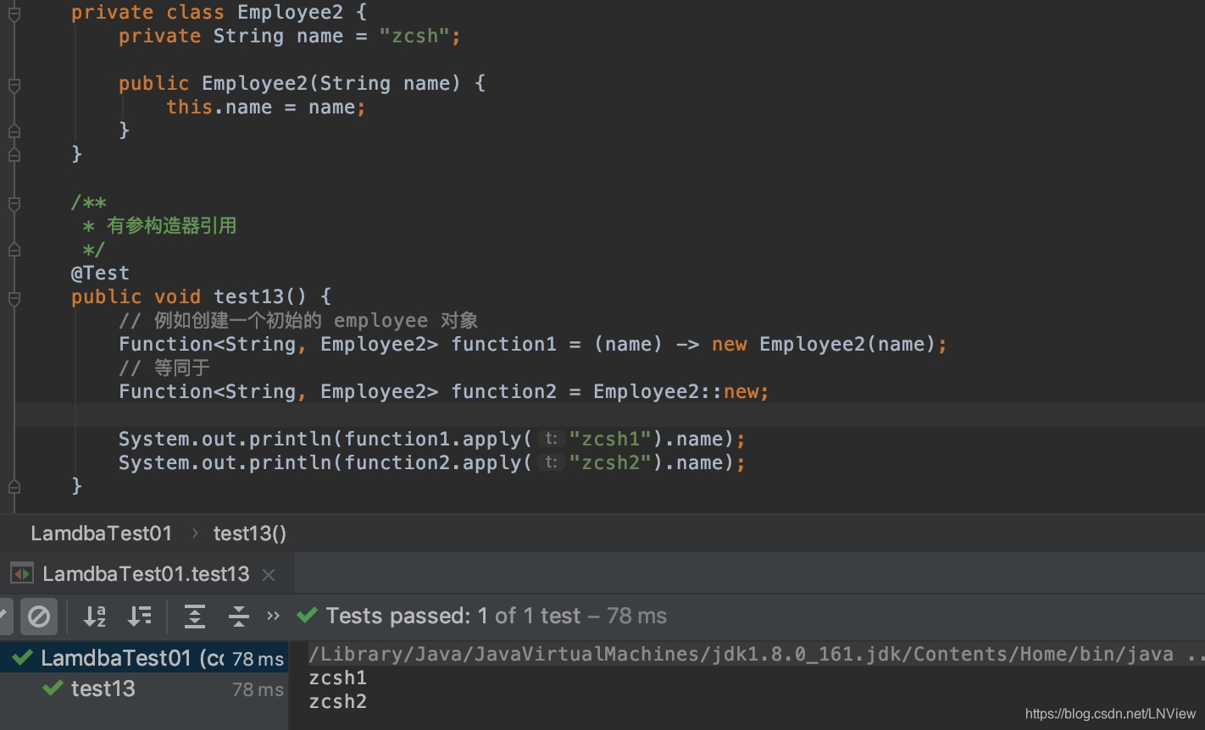Image resolution: width=1205 pixels, height=730 pixels.
Task: Click function1 variable in its declaration
Action: point(503,344)
